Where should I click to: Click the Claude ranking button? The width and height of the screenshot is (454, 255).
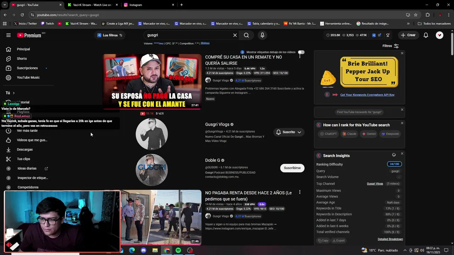(x=349, y=134)
